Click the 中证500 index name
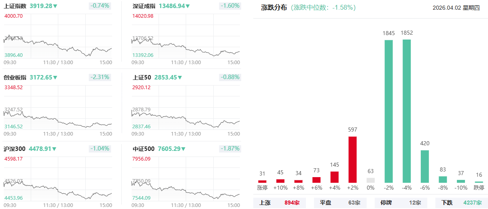 click(x=144, y=149)
